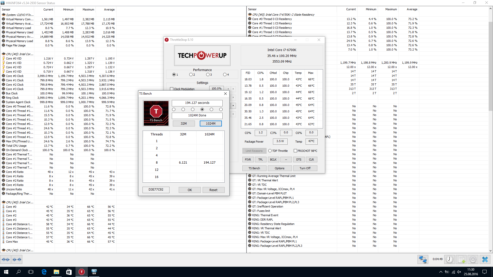Click thermometer icon beside Core #0 temperature

pos(4,207)
